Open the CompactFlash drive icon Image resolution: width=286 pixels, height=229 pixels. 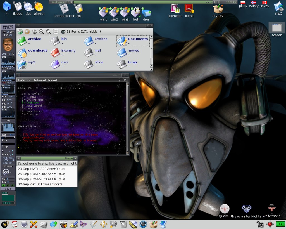tap(65, 11)
